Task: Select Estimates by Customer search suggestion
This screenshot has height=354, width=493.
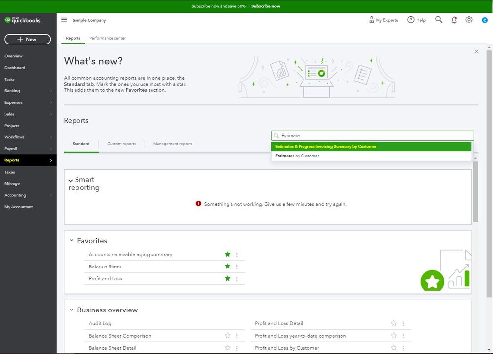Action: pos(297,156)
